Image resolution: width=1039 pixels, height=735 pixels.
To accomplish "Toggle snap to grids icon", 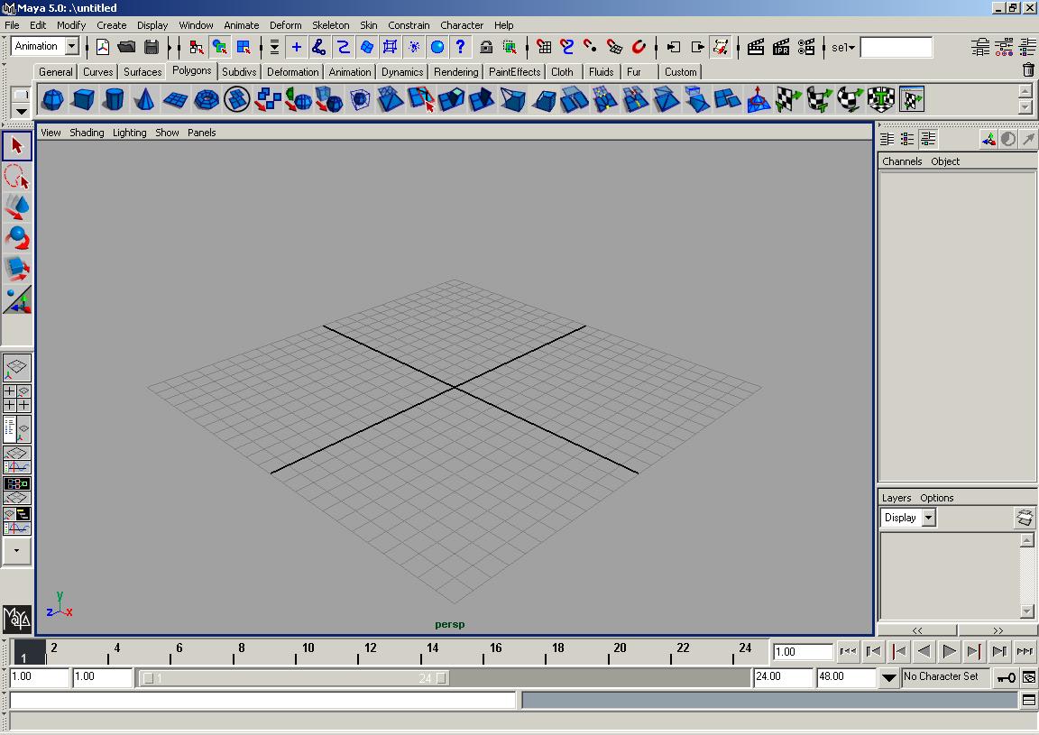I will tap(544, 47).
